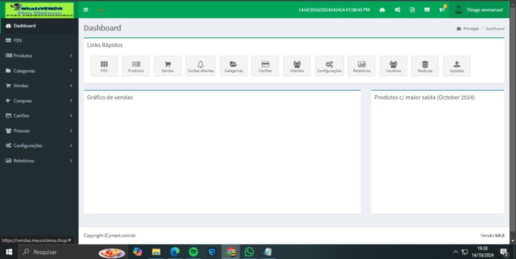516x259 pixels.
Task: Open the Updates upload quick link
Action: 457,66
